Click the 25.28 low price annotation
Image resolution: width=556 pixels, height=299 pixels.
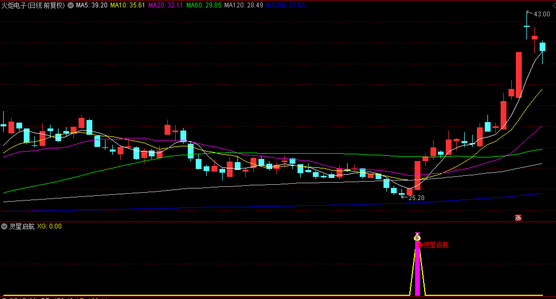(416, 198)
